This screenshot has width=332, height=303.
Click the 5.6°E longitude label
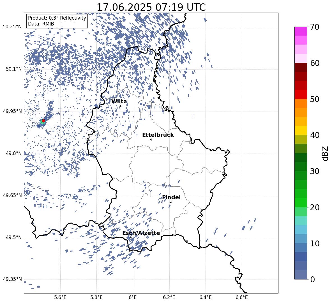(60, 297)
